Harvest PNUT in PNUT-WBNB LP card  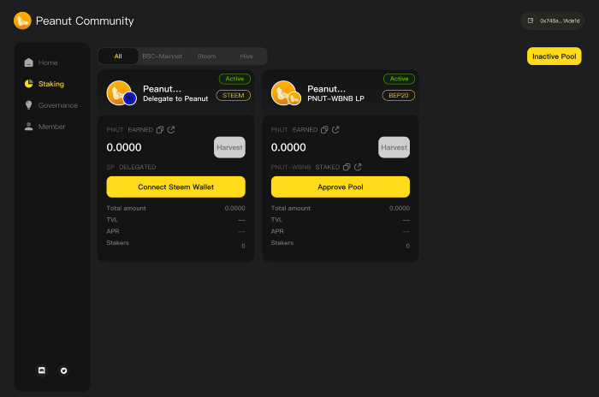[x=394, y=147]
